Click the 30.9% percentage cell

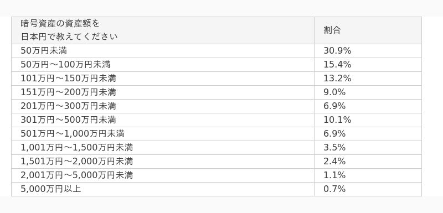(368, 51)
